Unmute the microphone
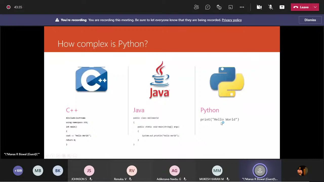Screen dimensions: 324x182 (271, 7)
